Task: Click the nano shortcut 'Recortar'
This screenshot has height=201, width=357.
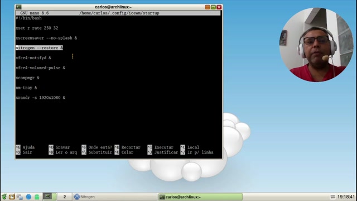Action: [x=131, y=147]
